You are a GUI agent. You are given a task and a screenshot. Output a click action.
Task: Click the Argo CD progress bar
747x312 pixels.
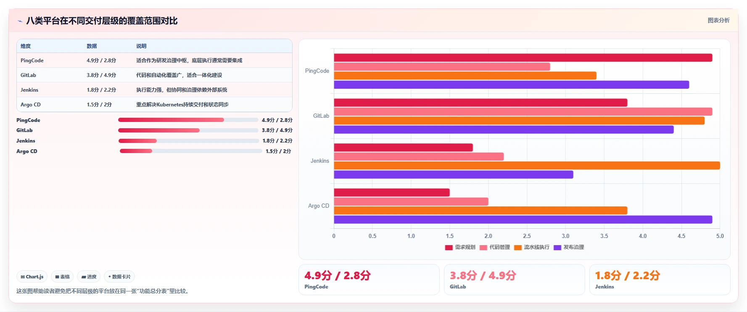click(x=191, y=151)
